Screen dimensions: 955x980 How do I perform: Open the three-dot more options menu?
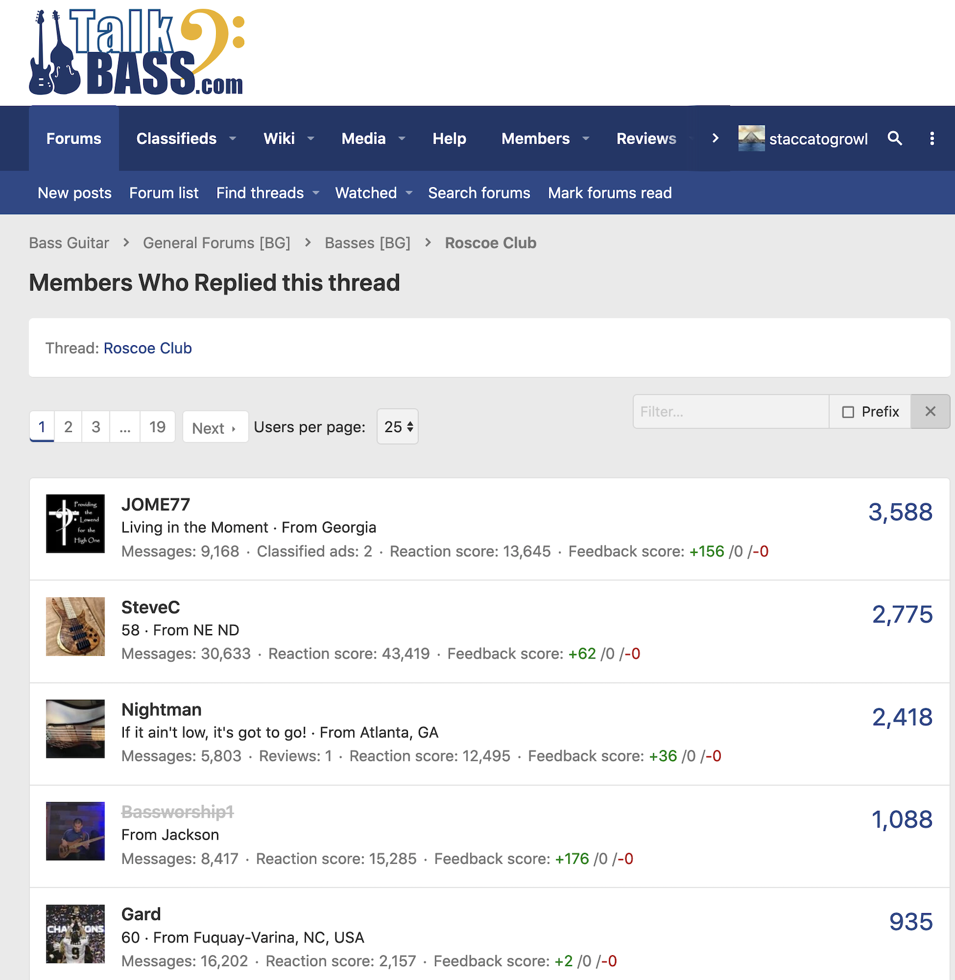(x=932, y=138)
